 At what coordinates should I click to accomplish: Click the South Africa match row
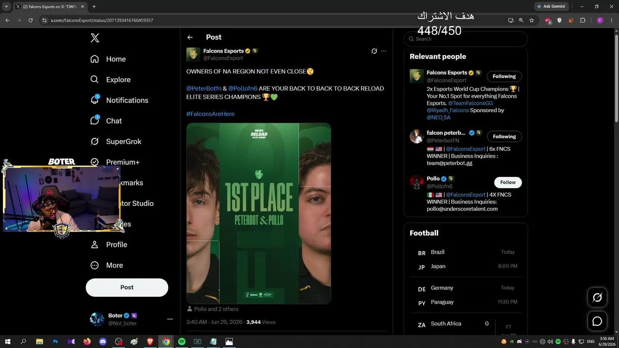[466, 325]
